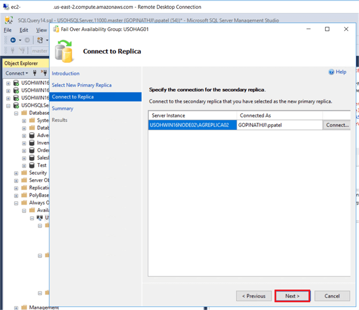Expand the Adve database node
The image size is (359, 310).
24,136
